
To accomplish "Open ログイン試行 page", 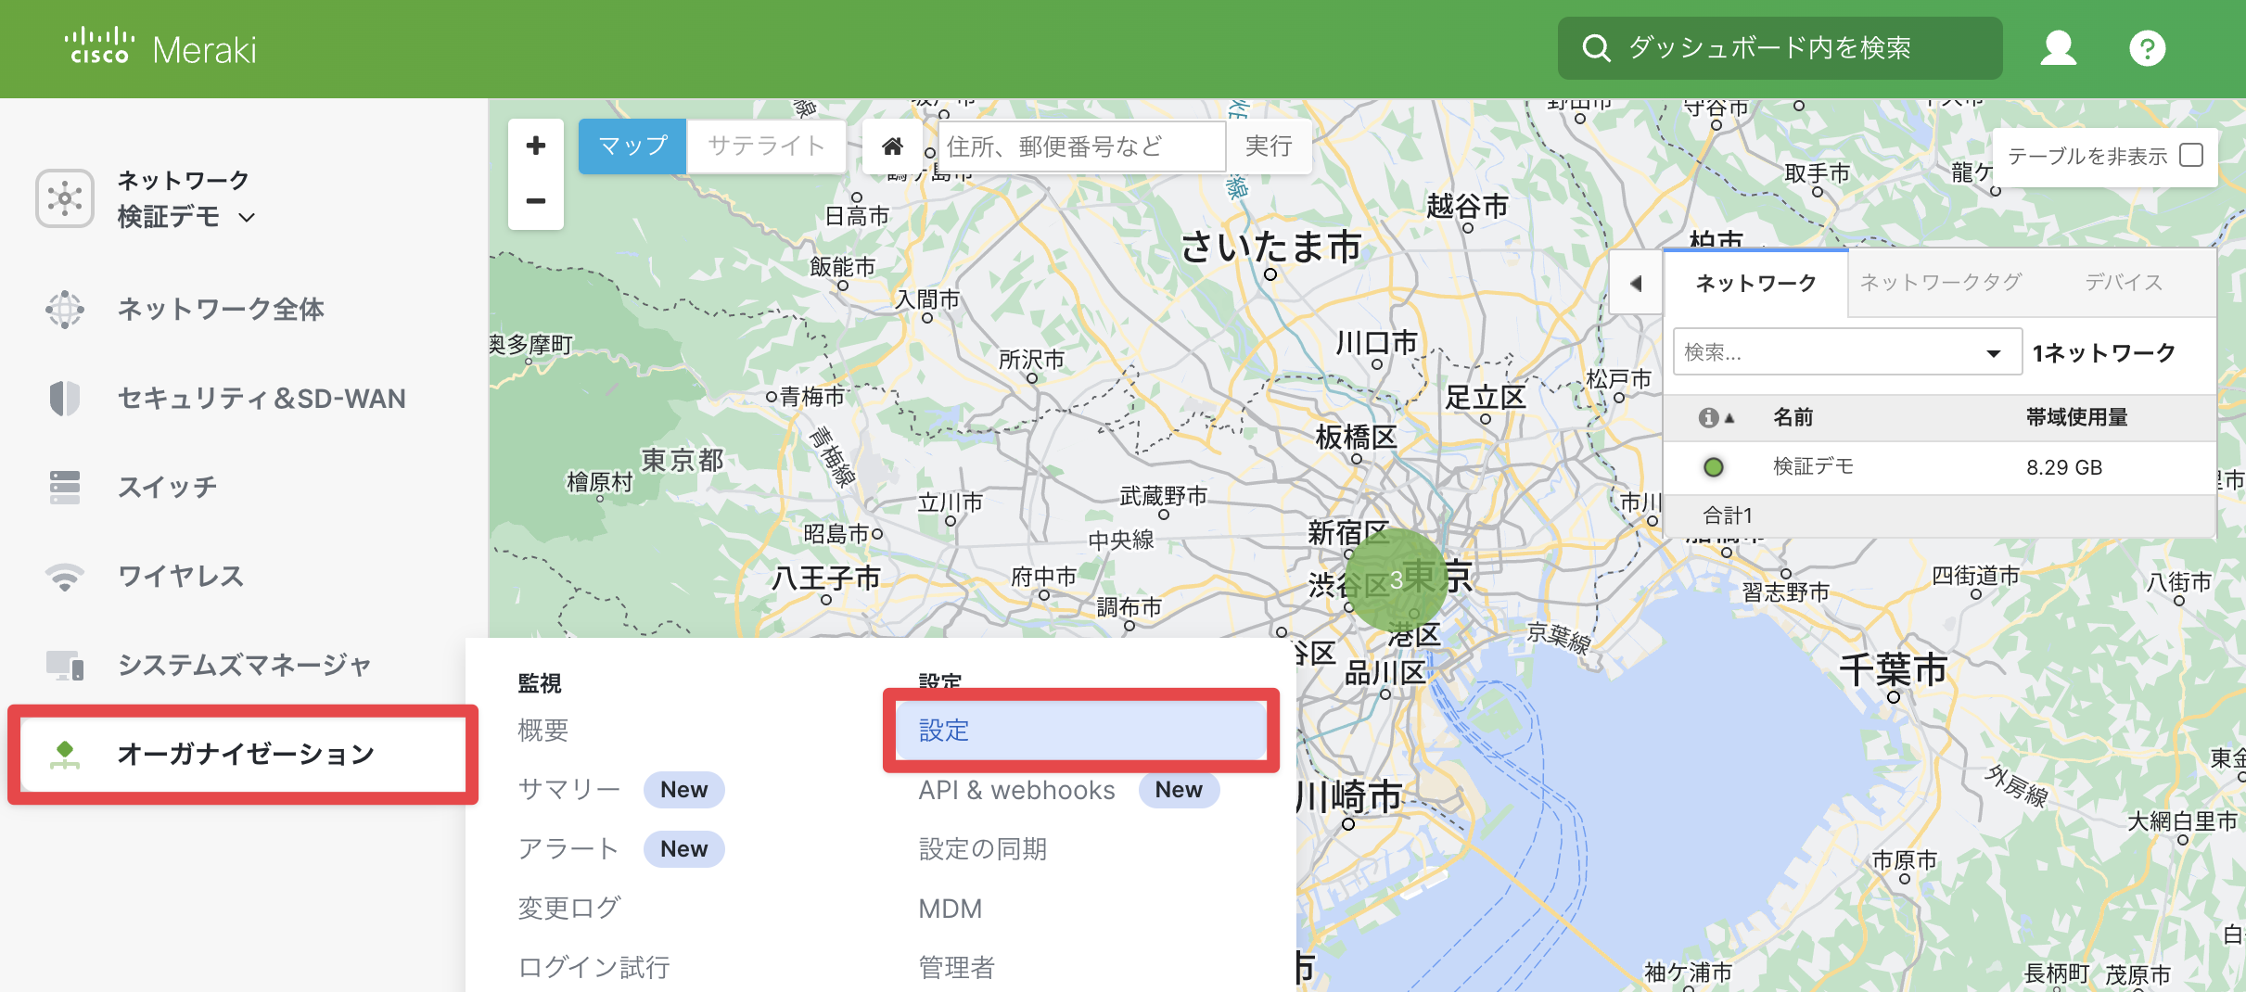I will pyautogui.click(x=593, y=968).
